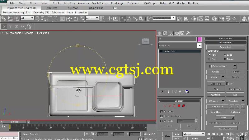
Task: Restrict transform to X axis
Action: point(4,27)
